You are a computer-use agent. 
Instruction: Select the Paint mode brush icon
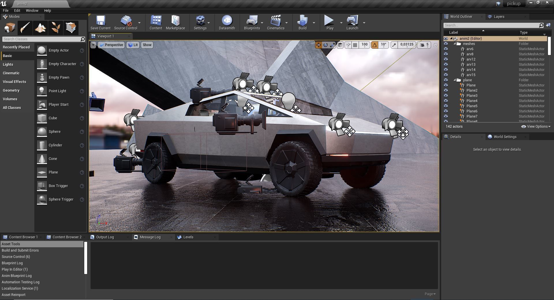(x=25, y=28)
